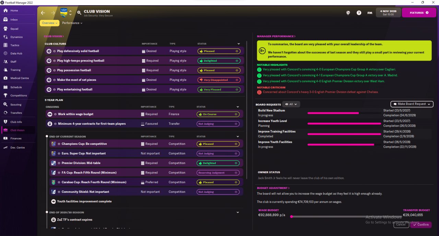Click the trophy/awards icon in header
The width and height of the screenshot is (439, 236).
click(348, 13)
